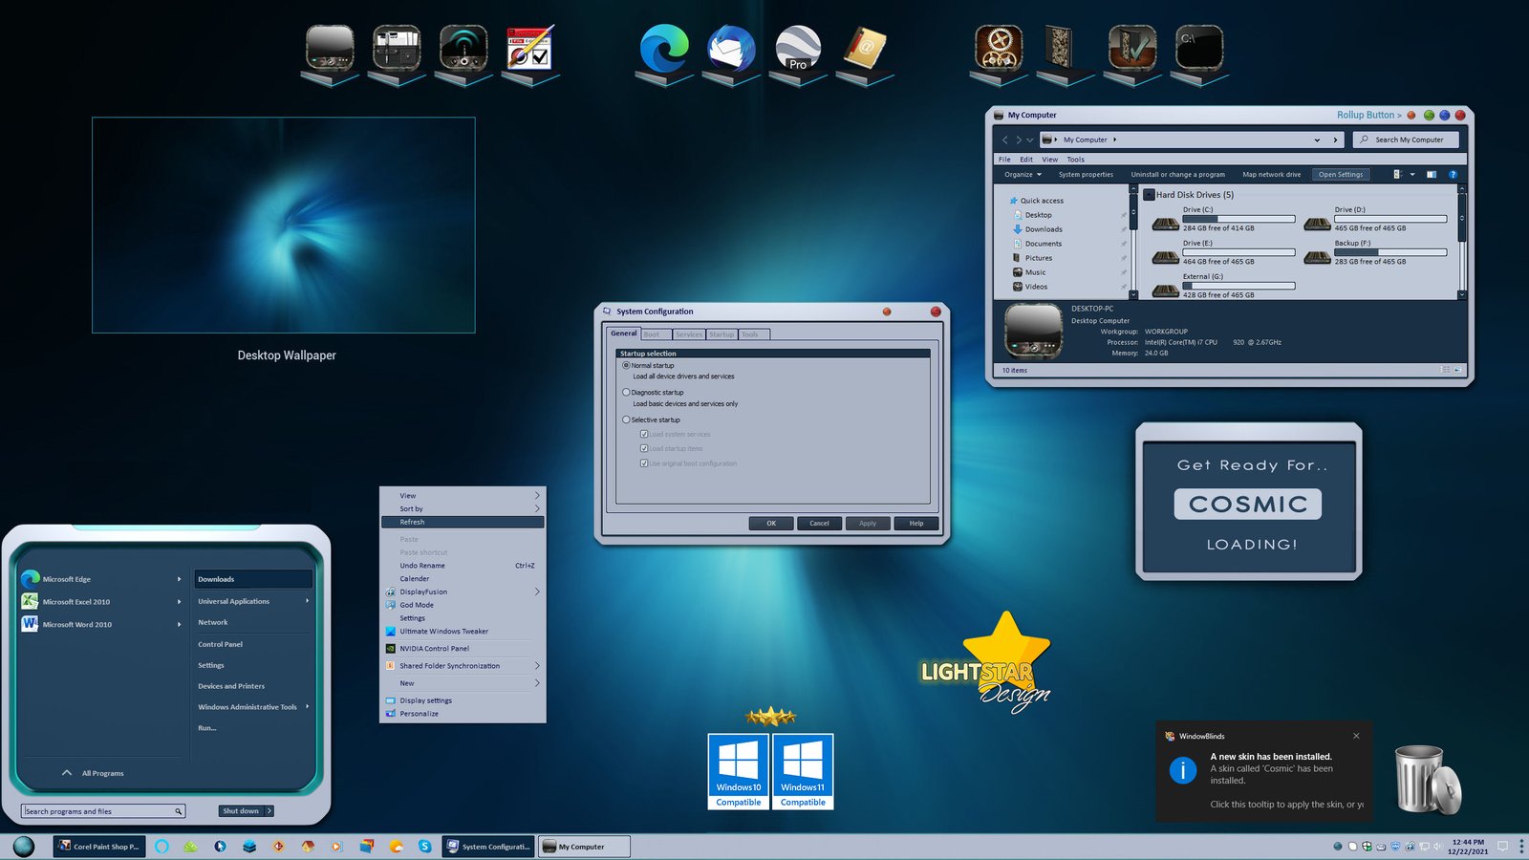This screenshot has height=860, width=1529.
Task: Click the Drive (C:) drive icon
Action: pyautogui.click(x=1165, y=224)
